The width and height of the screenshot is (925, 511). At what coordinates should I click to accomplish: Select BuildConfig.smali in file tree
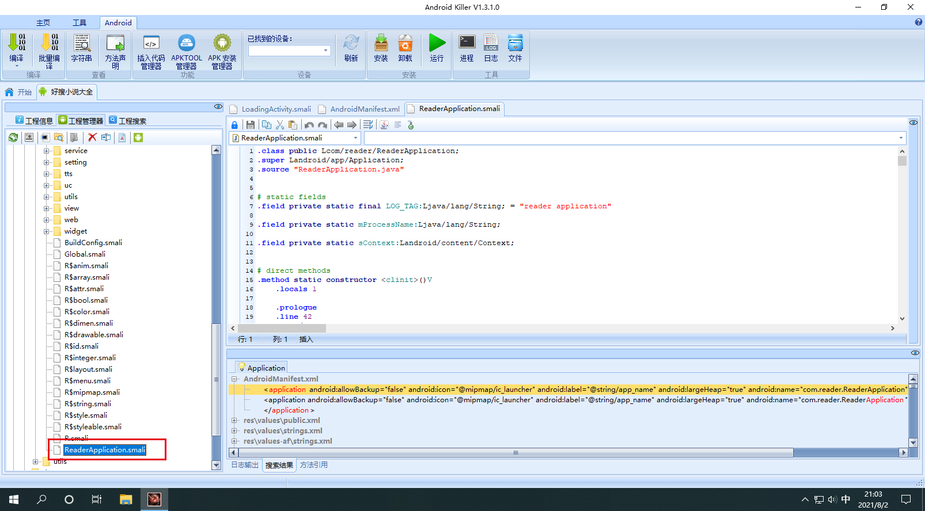[93, 243]
